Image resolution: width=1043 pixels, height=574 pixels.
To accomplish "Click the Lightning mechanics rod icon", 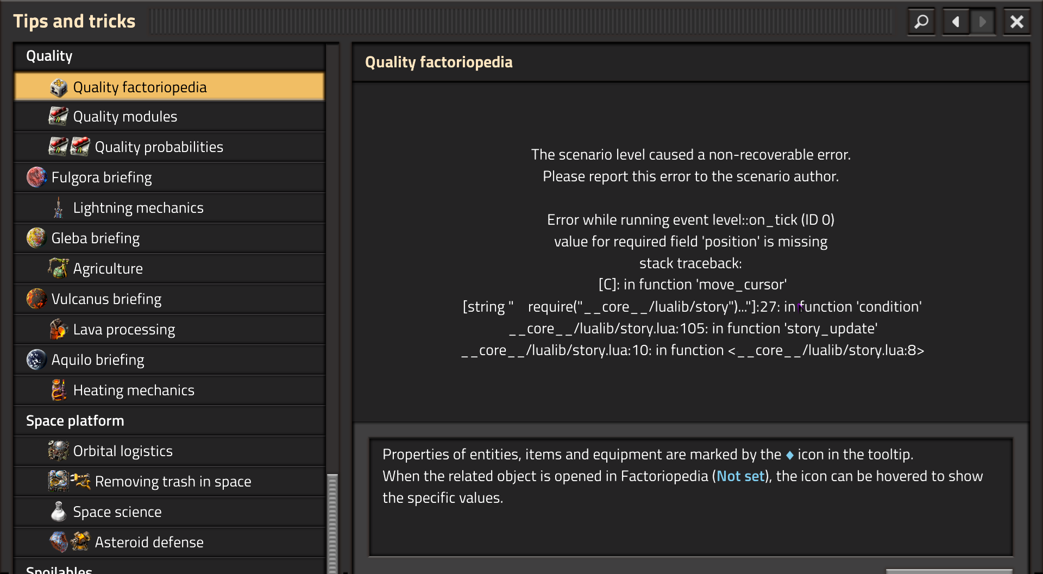I will [59, 207].
